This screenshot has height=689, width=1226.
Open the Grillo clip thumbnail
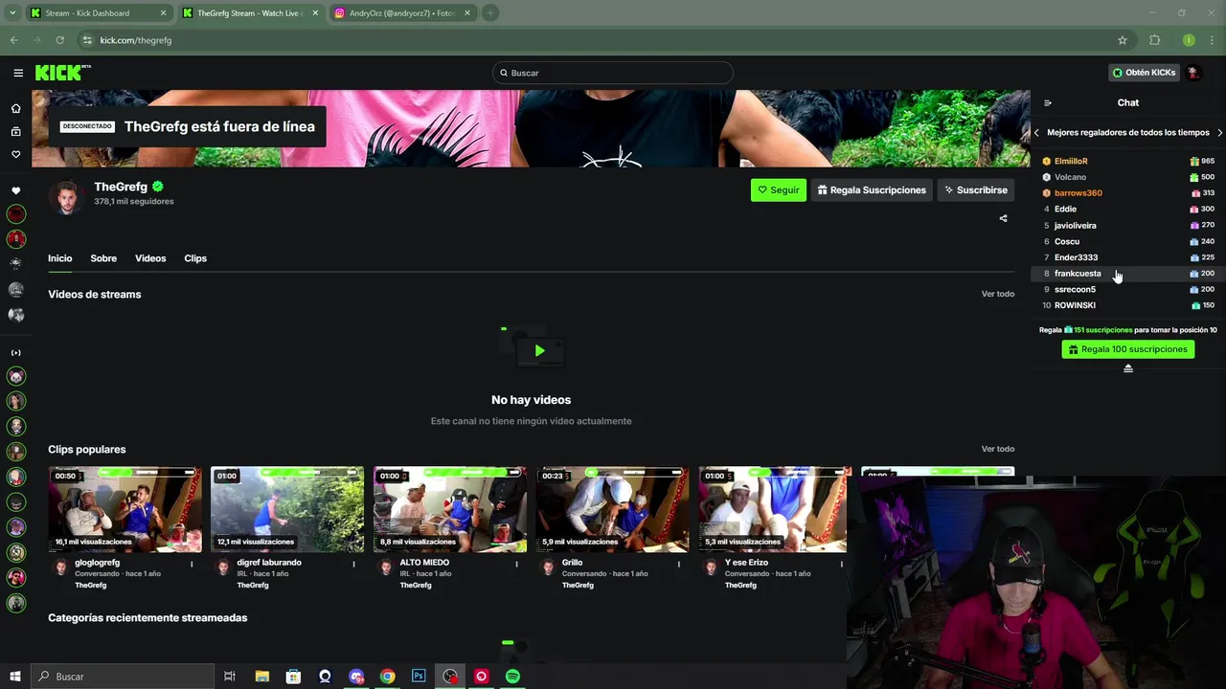(x=613, y=509)
